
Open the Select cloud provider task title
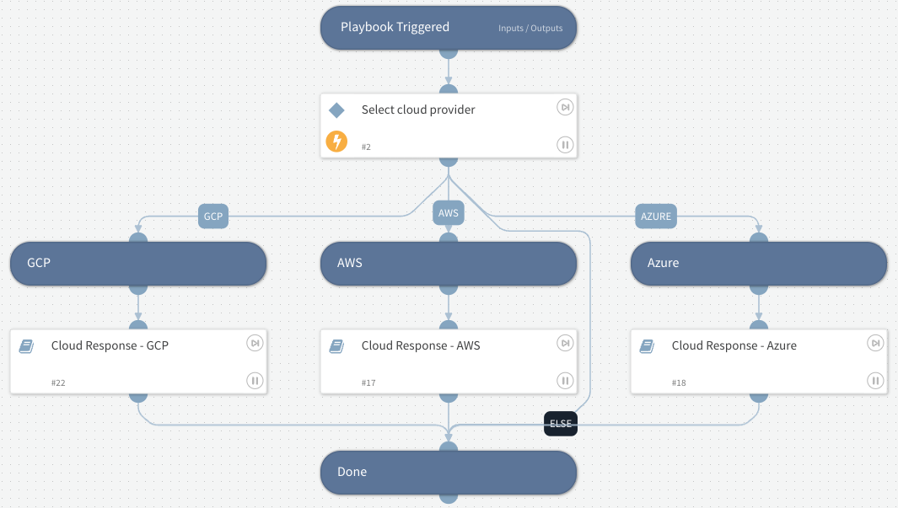pyautogui.click(x=418, y=110)
